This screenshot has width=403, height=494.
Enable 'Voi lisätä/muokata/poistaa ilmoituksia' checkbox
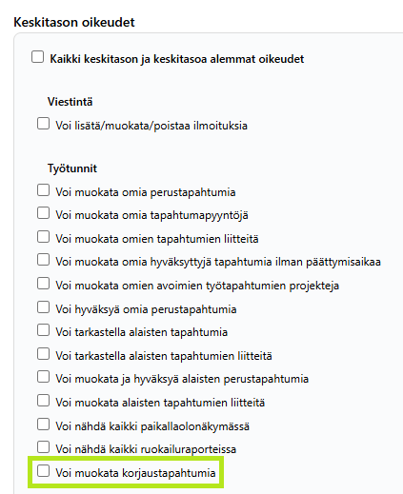(x=43, y=124)
